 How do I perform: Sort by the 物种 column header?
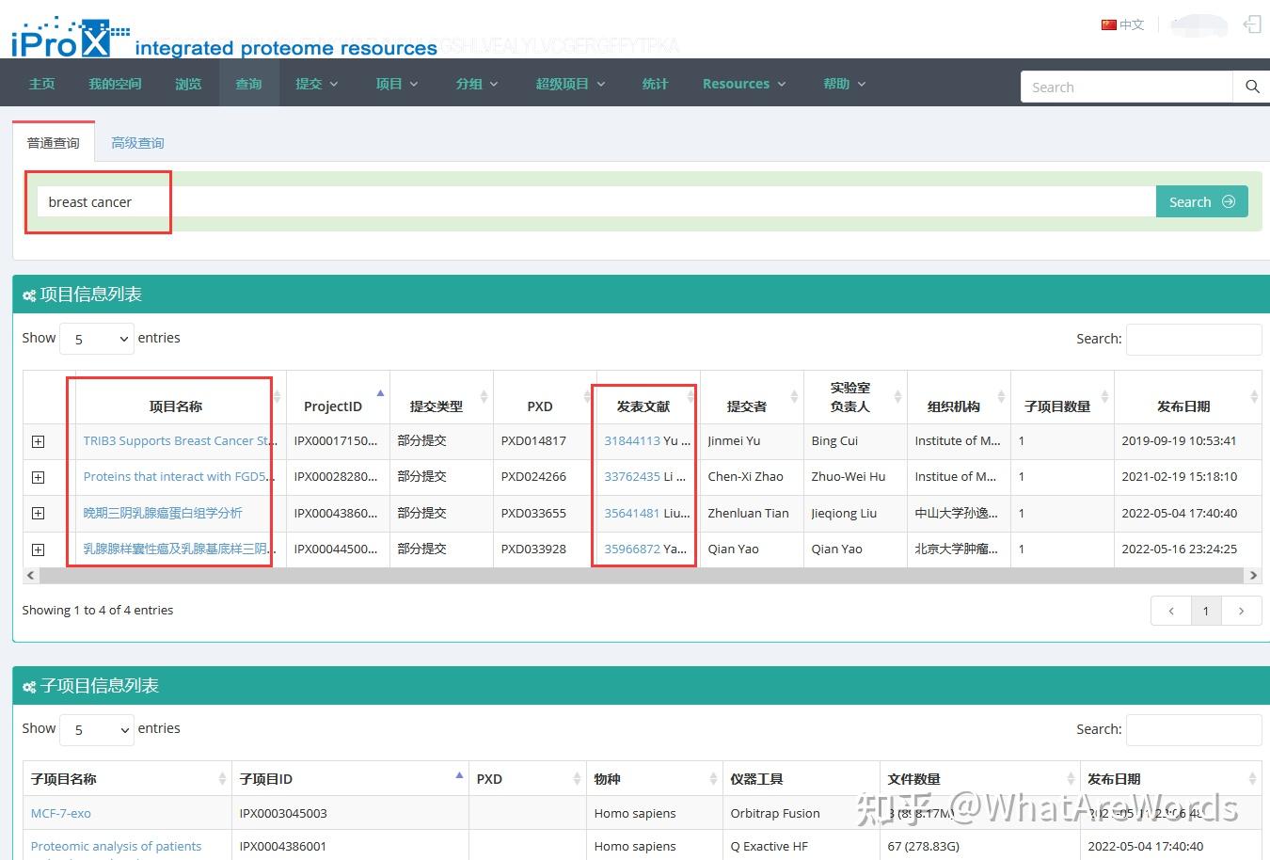point(608,779)
